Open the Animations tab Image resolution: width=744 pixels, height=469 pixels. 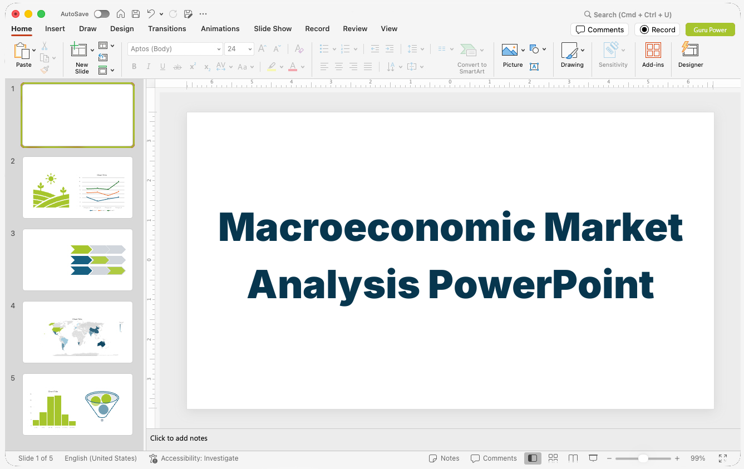pos(220,29)
